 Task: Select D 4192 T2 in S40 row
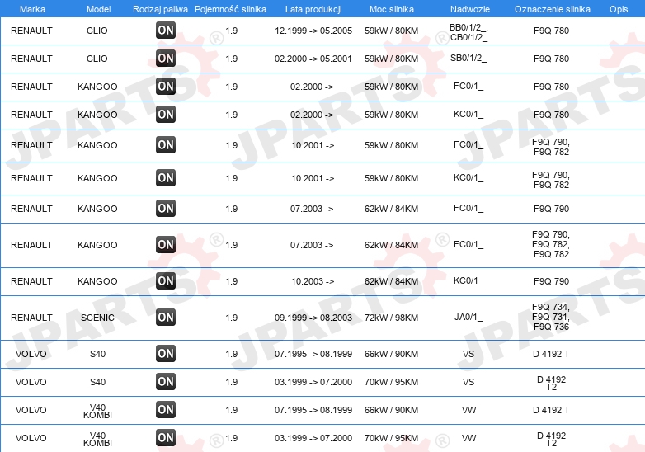(x=551, y=384)
